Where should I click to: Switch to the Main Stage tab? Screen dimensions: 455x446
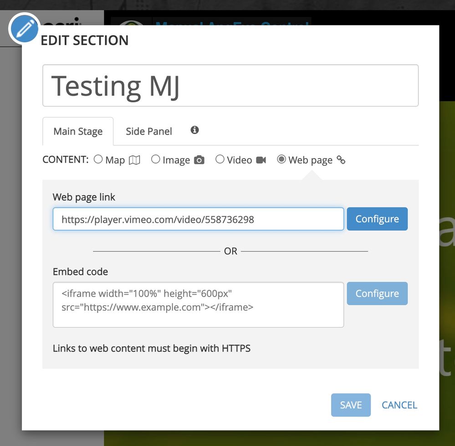click(x=78, y=132)
